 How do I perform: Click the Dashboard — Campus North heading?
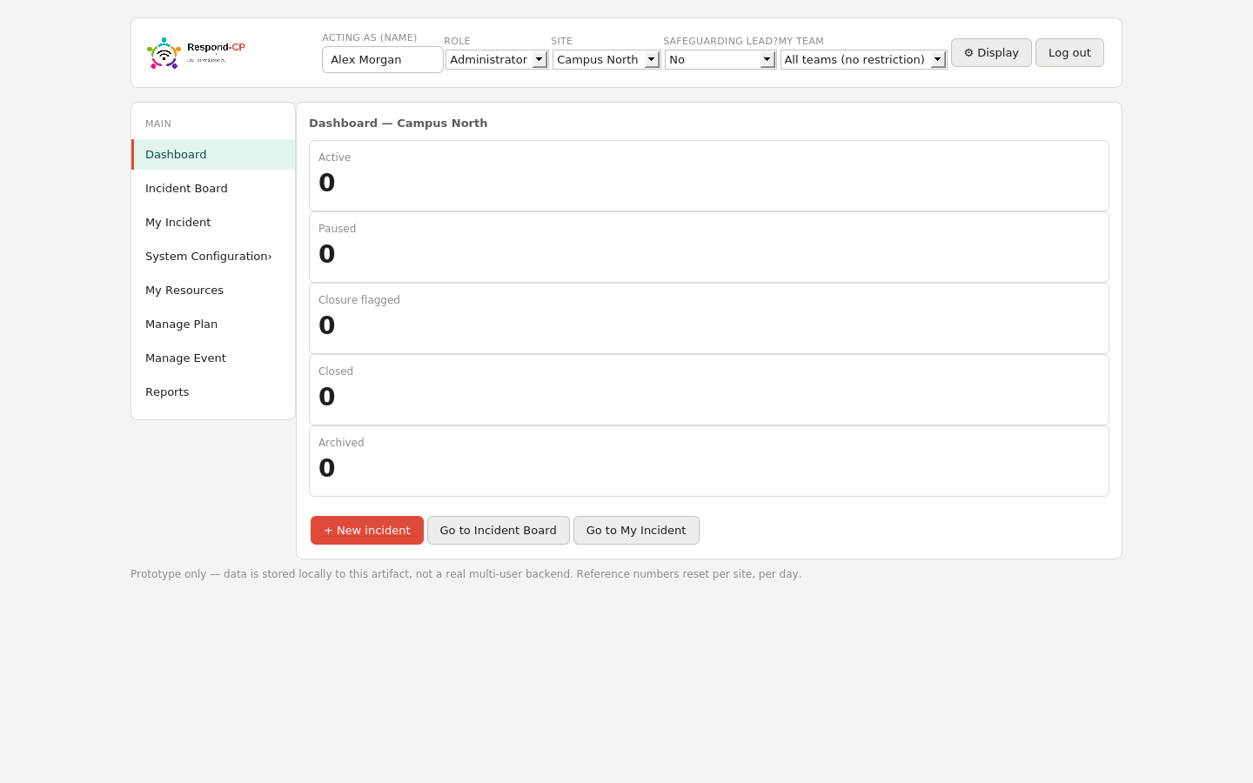click(399, 123)
